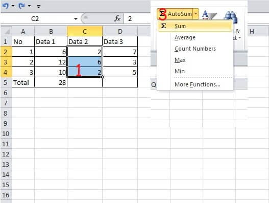Click empty Total cell C5
Viewport: 269px width, 203px height.
(x=85, y=82)
